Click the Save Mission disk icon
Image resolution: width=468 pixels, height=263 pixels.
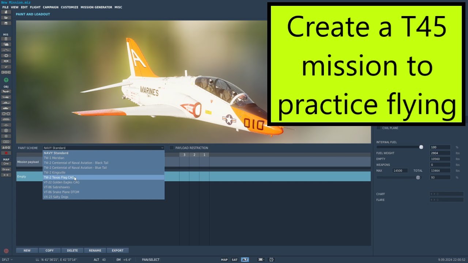pyautogui.click(x=6, y=23)
